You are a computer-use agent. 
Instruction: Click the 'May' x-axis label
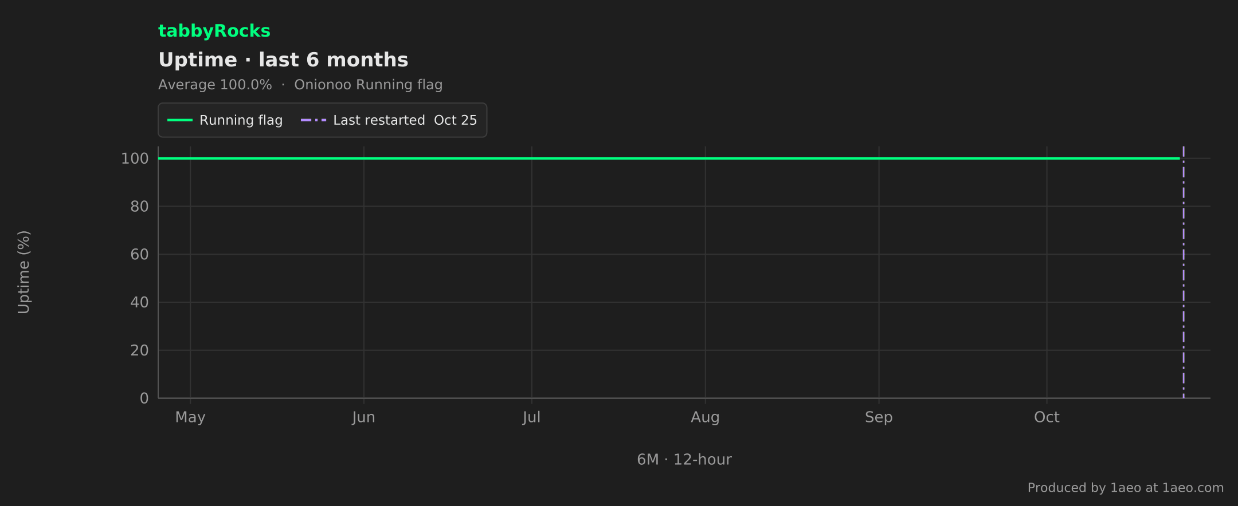pyautogui.click(x=190, y=417)
